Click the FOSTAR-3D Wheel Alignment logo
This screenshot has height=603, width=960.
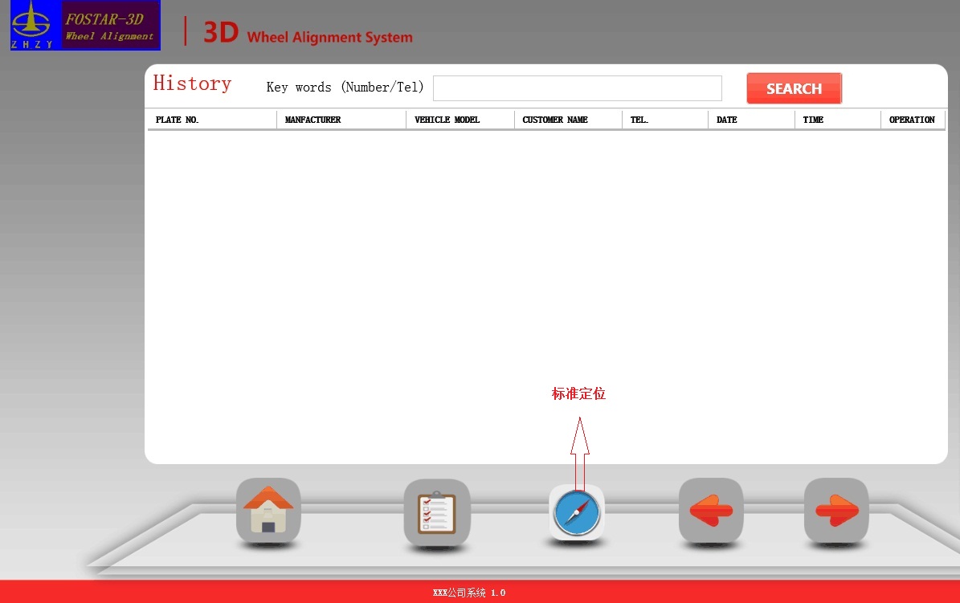(111, 26)
